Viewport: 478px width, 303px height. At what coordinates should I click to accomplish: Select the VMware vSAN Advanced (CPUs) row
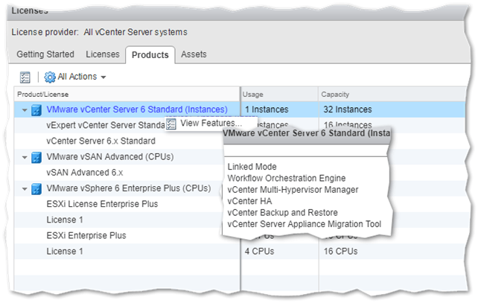[x=109, y=156]
